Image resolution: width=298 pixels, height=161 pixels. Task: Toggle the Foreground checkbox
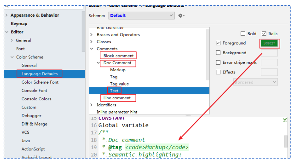pos(218,43)
